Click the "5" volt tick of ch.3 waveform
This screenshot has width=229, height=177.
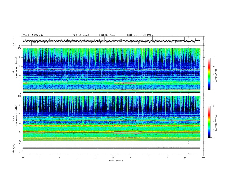pyautogui.click(x=20, y=144)
